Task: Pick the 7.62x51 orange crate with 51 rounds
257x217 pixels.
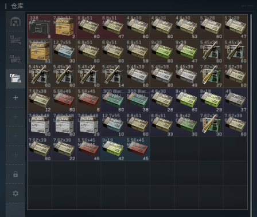Action: pos(40,51)
